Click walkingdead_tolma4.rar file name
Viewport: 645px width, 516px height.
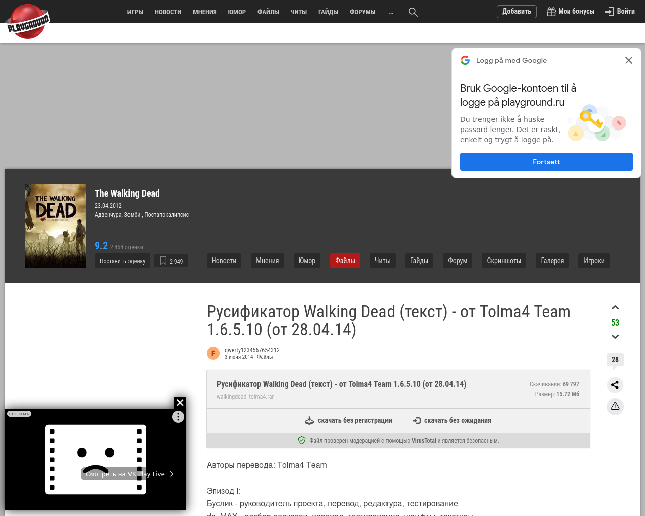tap(245, 397)
